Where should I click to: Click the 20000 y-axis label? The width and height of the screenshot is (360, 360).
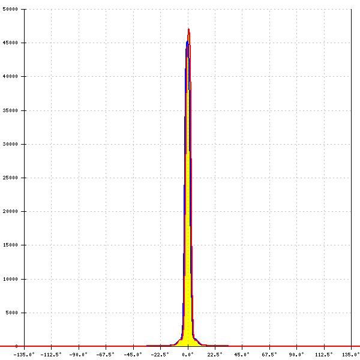coord(10,211)
